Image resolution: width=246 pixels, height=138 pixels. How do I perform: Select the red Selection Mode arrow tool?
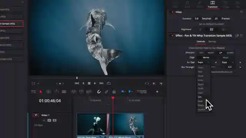click(41, 92)
